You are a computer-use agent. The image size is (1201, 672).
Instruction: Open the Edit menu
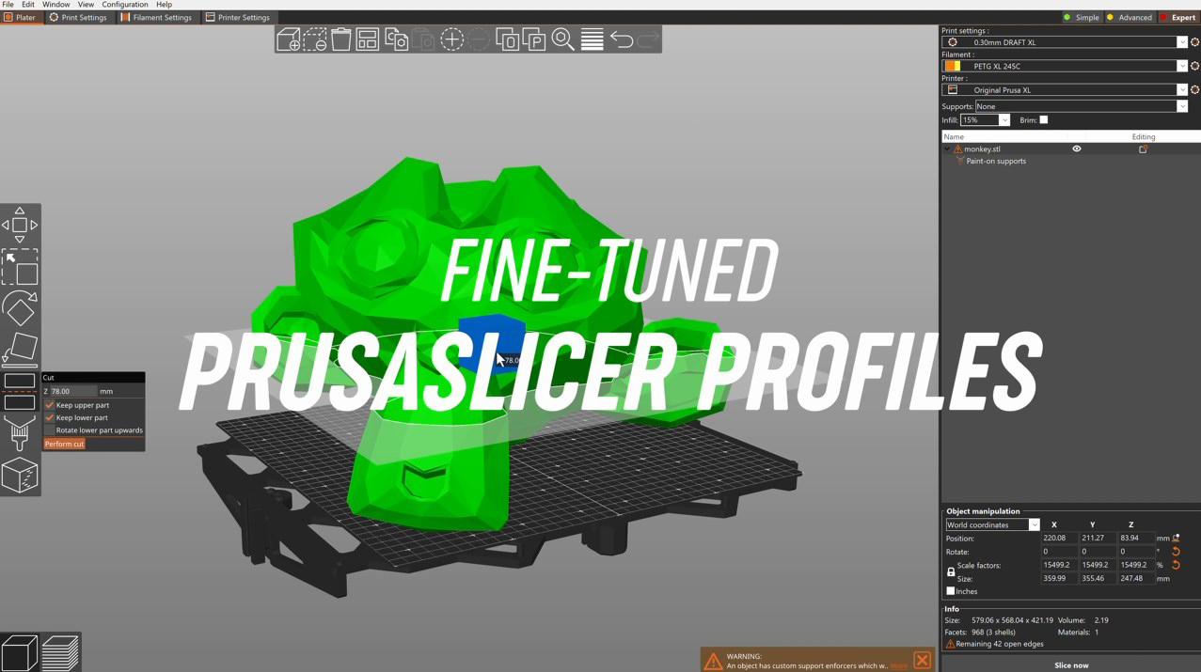[28, 5]
